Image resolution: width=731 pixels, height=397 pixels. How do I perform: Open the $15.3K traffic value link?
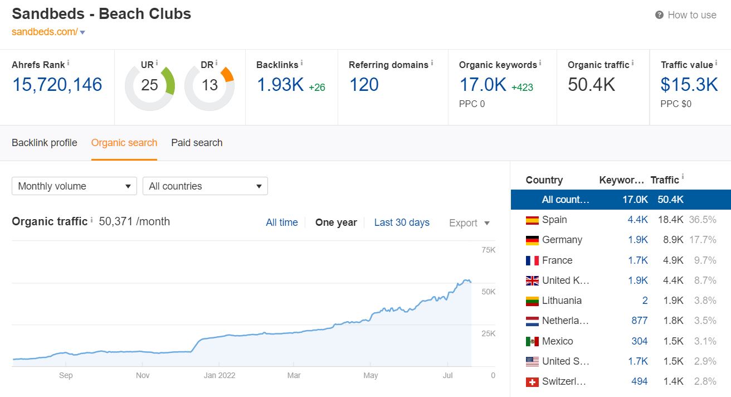pyautogui.click(x=689, y=85)
